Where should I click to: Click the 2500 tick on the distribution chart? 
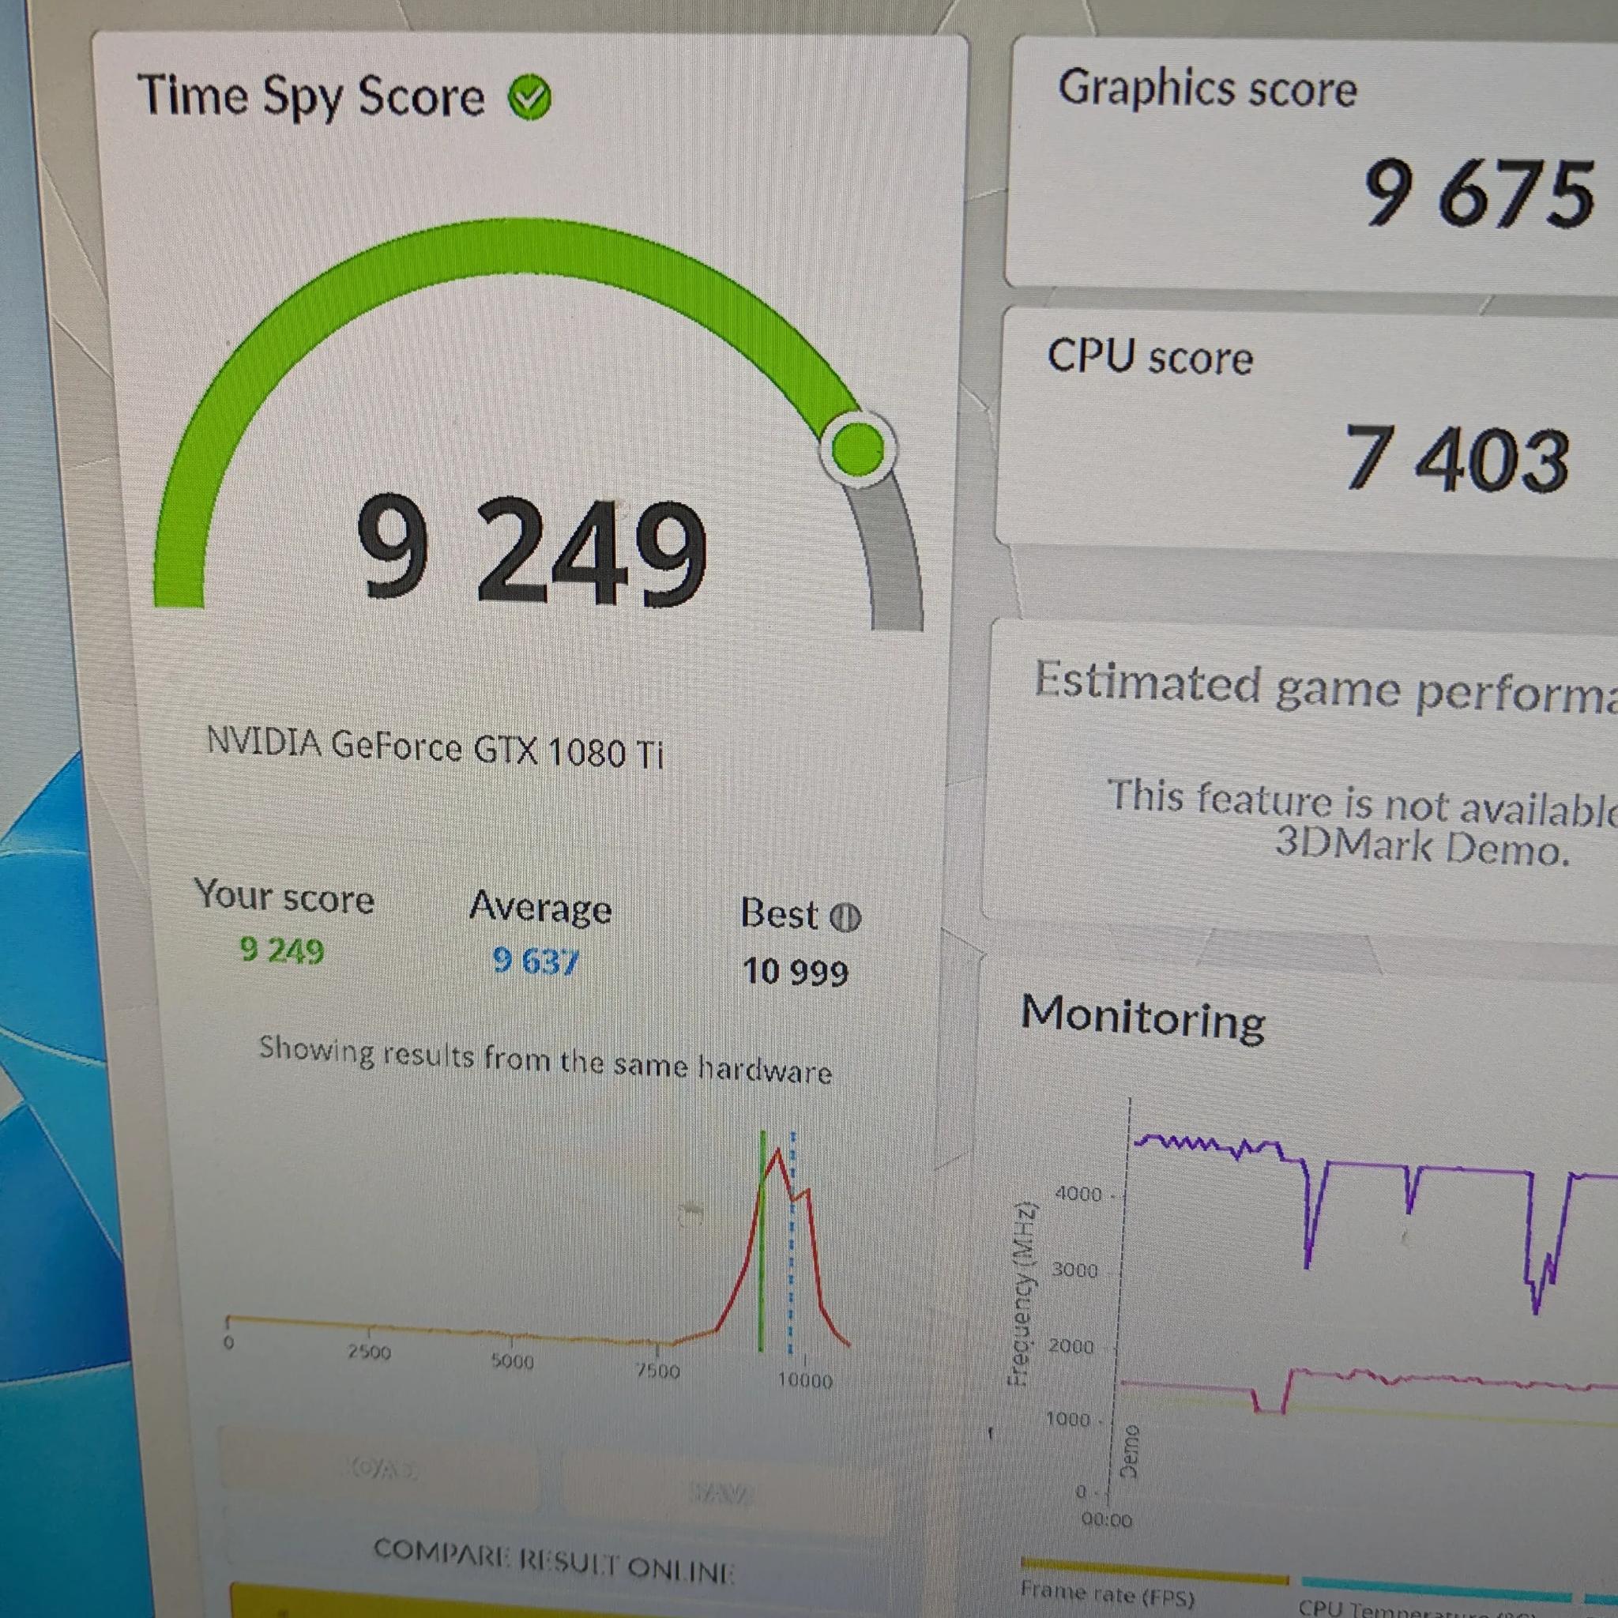tap(369, 1353)
